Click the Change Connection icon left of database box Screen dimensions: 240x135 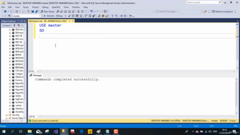tap(9, 16)
